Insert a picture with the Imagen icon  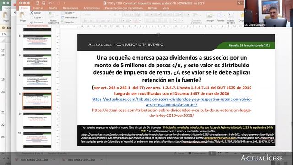click(x=210, y=15)
